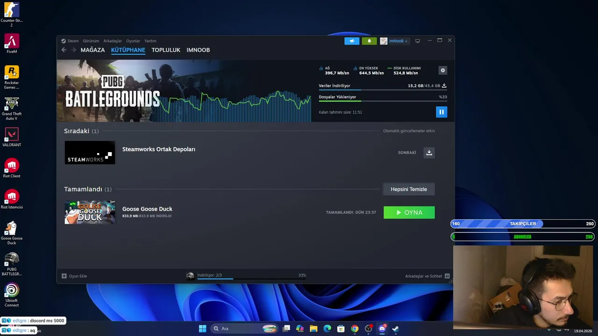Image resolution: width=598 pixels, height=336 pixels.
Task: Click the 15,2 GB/45,4 GB value
Action: pyautogui.click(x=424, y=86)
